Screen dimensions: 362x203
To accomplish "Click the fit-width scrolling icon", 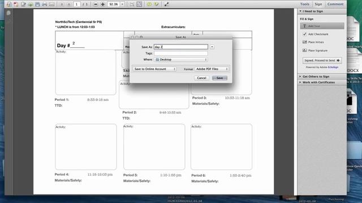I will coord(132,4).
